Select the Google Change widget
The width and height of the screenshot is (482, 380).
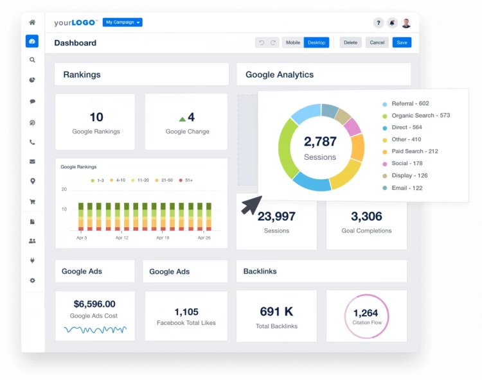click(x=186, y=122)
